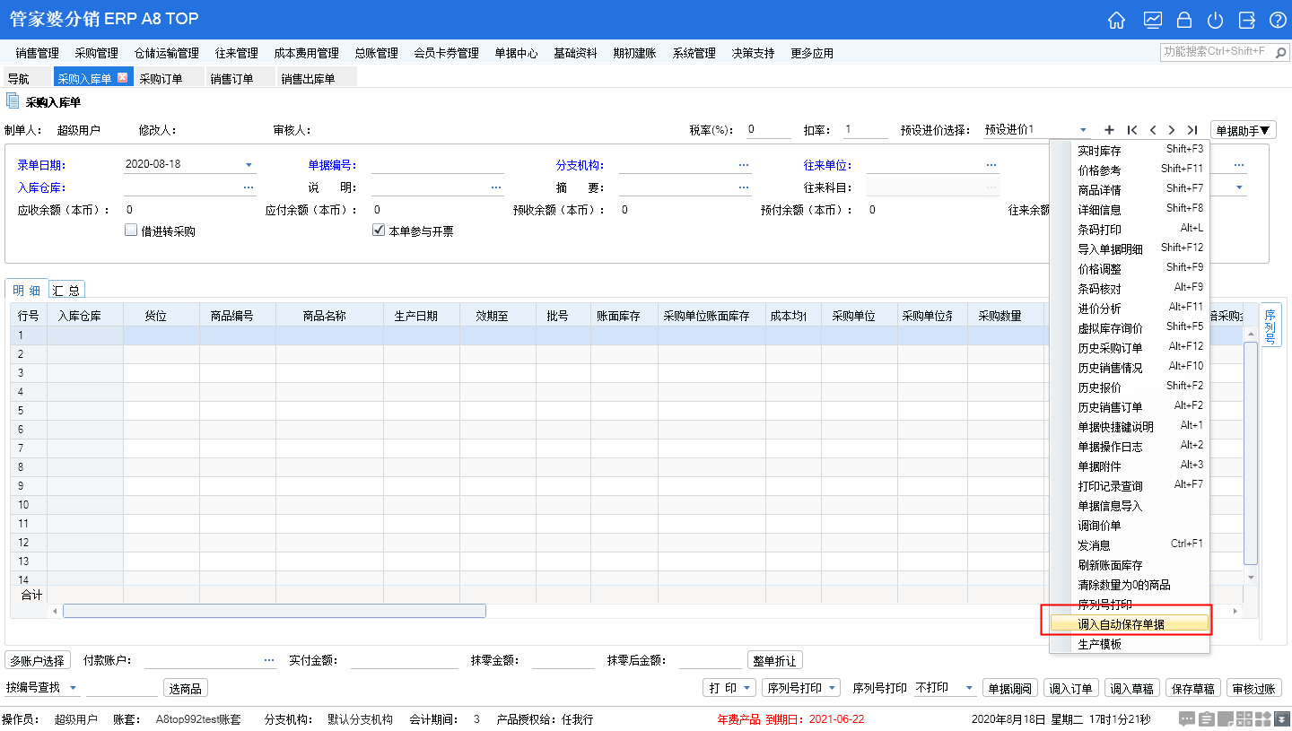Open status bar clipboard icon
Screen dimensions: 1292x731
point(1207,718)
